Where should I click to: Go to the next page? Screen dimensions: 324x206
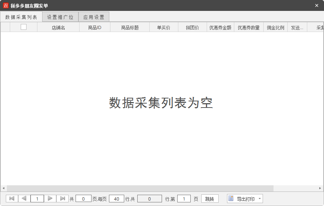point(50,199)
